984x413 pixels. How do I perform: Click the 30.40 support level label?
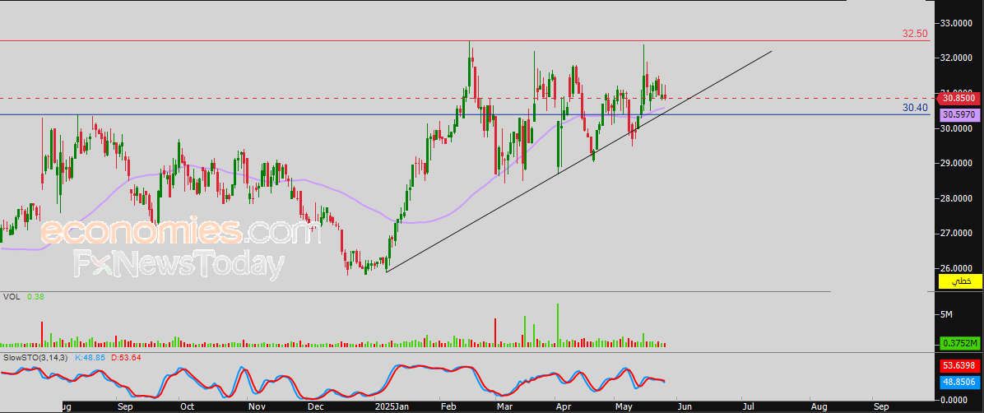coord(915,108)
